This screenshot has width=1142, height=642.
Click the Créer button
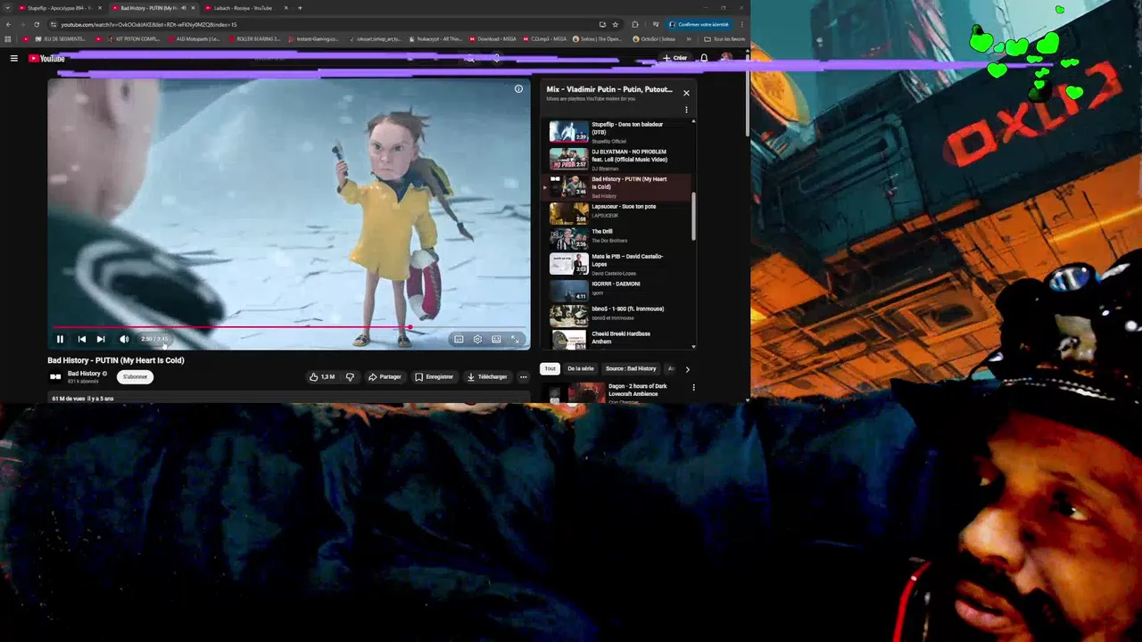click(x=675, y=58)
